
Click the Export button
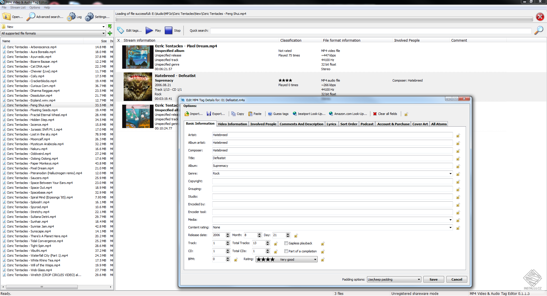[216, 114]
